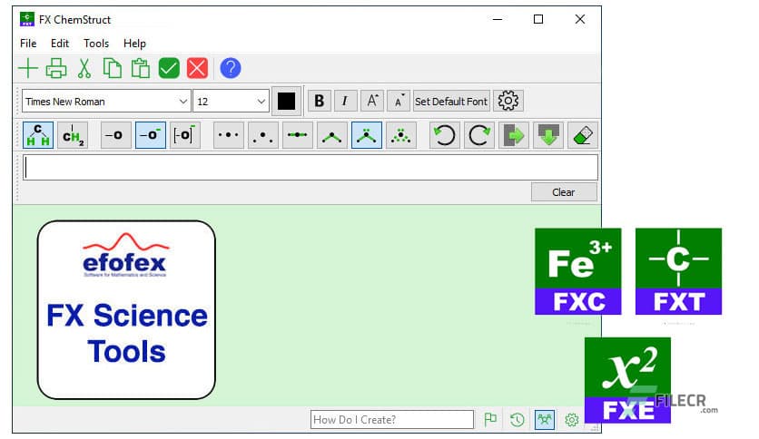759x439 pixels.
Task: Select the zigzag three-dot chain layout
Action: click(x=263, y=135)
